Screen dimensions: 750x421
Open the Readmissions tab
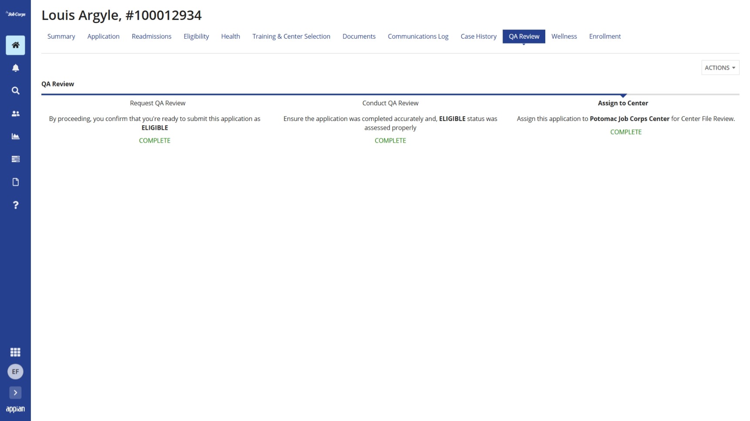click(x=152, y=37)
